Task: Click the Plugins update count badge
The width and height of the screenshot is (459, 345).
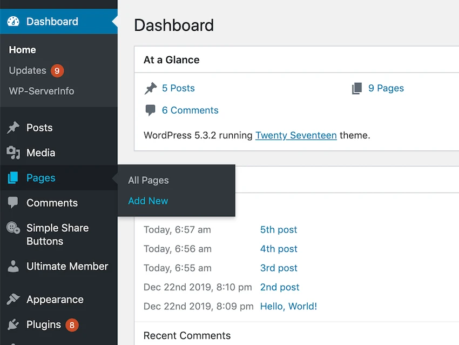Action: point(72,325)
